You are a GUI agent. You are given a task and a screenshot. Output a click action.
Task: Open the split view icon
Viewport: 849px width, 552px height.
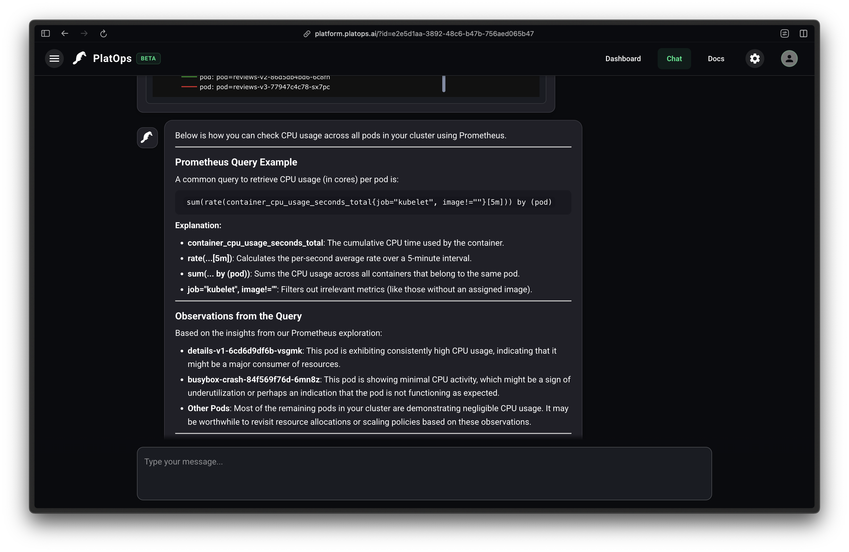tap(803, 33)
